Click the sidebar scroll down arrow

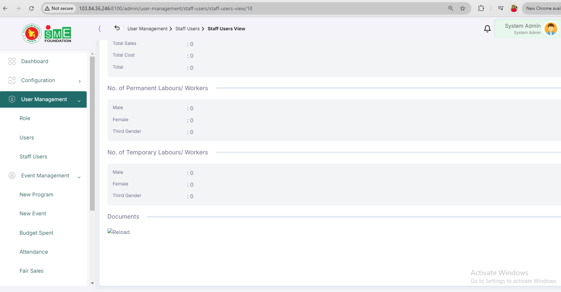[x=92, y=283]
